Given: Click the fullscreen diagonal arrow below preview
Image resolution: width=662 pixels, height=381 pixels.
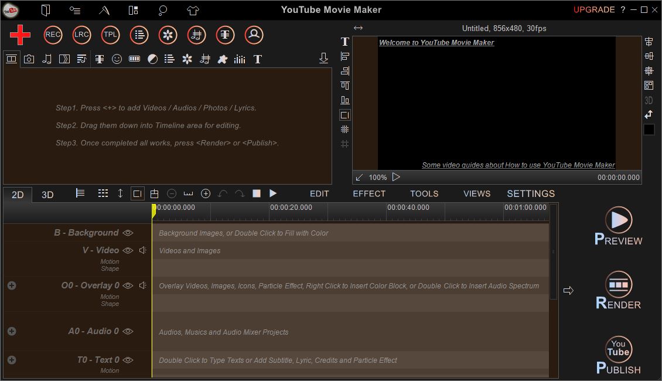Looking at the screenshot, I should 359,178.
